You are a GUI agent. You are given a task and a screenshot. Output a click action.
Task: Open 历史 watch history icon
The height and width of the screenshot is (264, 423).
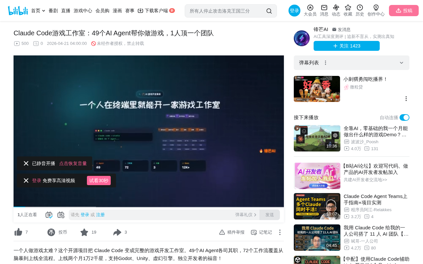[x=360, y=11]
